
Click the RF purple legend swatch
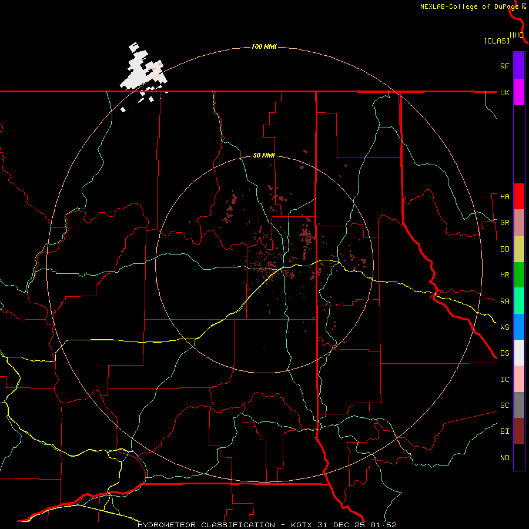click(x=519, y=66)
